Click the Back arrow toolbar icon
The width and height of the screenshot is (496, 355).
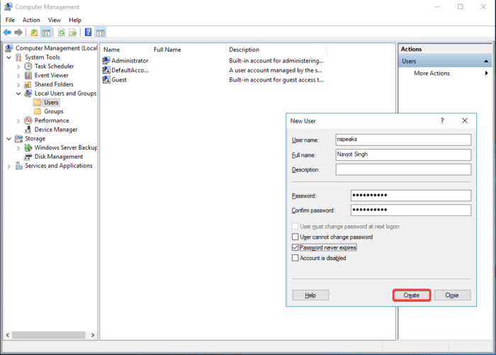coord(7,33)
